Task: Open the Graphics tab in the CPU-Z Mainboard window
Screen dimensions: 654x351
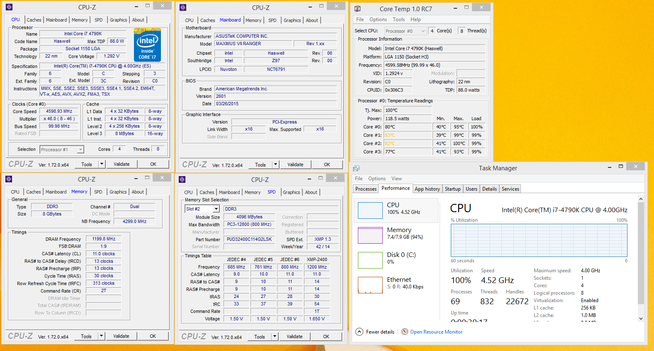Action: pos(292,20)
